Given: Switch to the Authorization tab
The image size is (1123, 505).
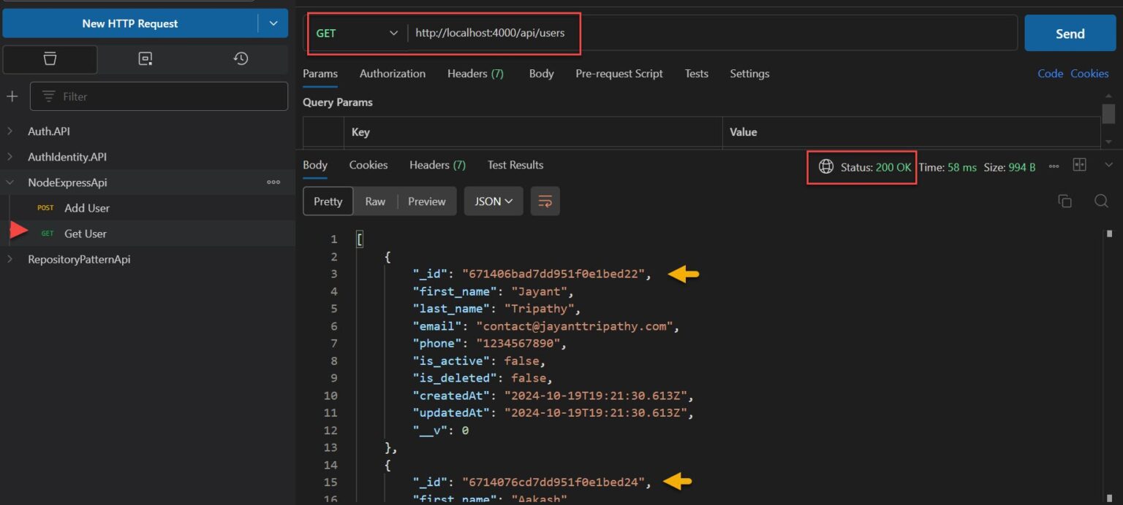Looking at the screenshot, I should [x=392, y=74].
